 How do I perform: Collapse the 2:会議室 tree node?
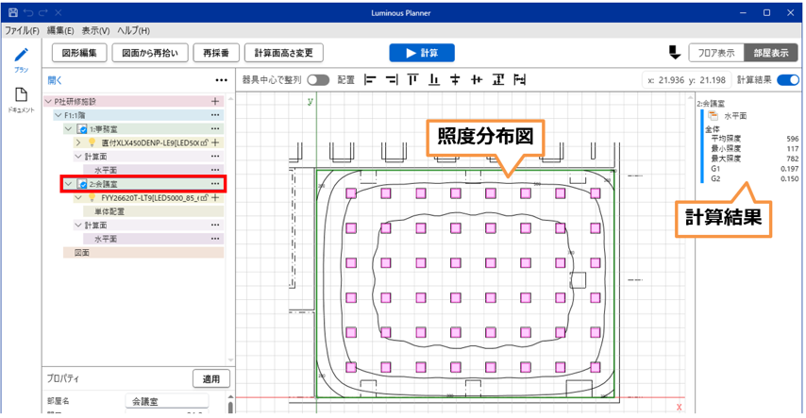(69, 184)
